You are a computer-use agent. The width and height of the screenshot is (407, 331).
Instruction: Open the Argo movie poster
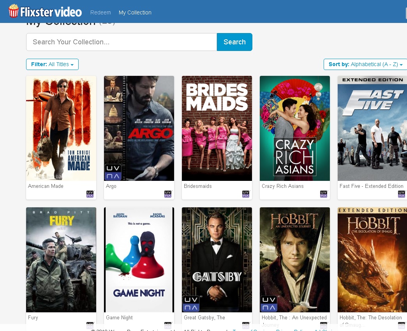pyautogui.click(x=139, y=128)
